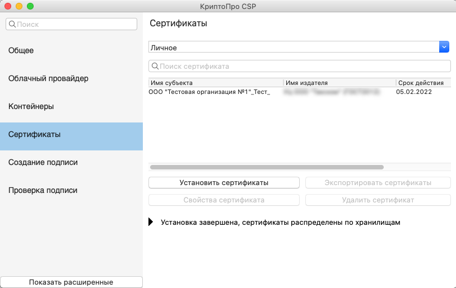
Task: Sort by the Срок действия column header
Action: pos(423,83)
